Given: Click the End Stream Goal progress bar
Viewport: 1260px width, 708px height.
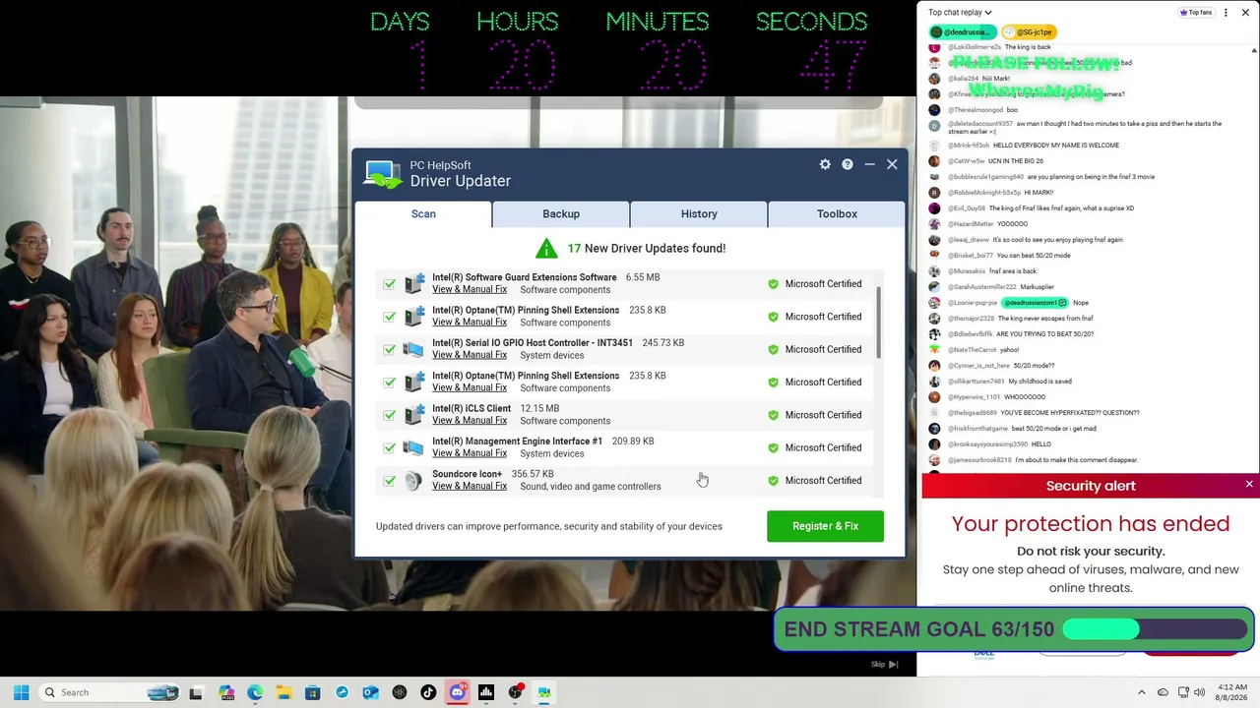Looking at the screenshot, I should (1155, 629).
